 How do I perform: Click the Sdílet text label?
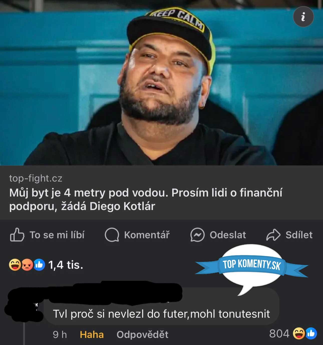299,235
